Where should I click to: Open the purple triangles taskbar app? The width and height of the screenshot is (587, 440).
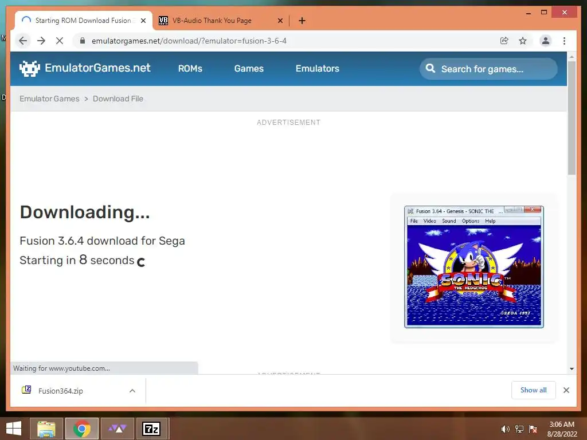click(118, 429)
